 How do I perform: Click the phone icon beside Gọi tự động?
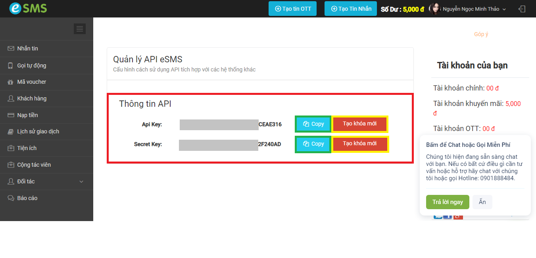(x=11, y=65)
